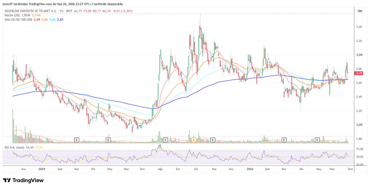Click the purple RSI value 54,49
This screenshot has height=188, width=370.
click(x=30, y=147)
